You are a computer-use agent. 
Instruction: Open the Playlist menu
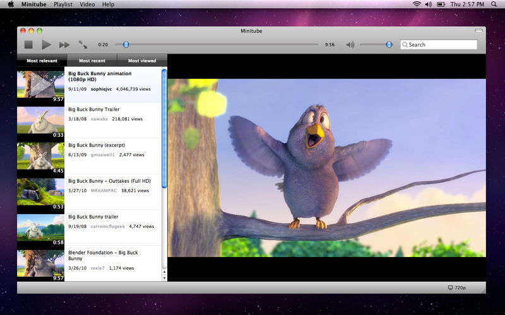(x=63, y=4)
